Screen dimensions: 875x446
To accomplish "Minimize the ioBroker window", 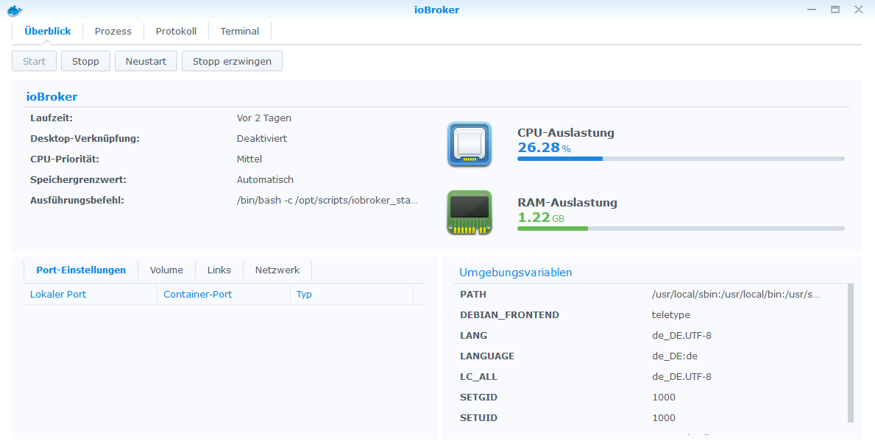I will point(812,10).
